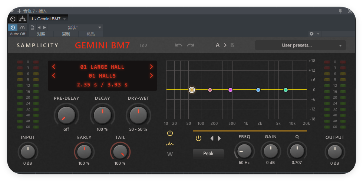
Task: Select the red EQ band node
Action: pos(210,90)
